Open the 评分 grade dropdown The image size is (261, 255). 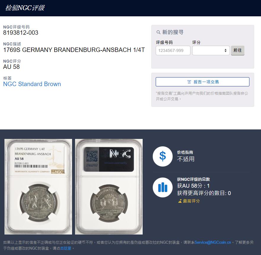(x=211, y=50)
